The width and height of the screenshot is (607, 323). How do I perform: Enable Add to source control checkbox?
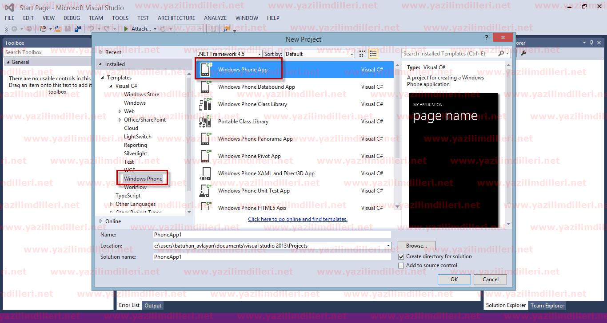coord(401,266)
